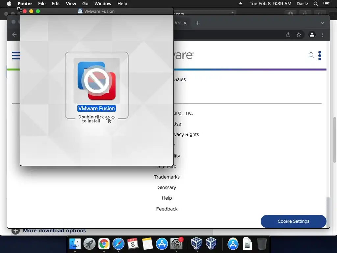
Task: Open Spotlight search in menu bar
Action: tap(316, 4)
